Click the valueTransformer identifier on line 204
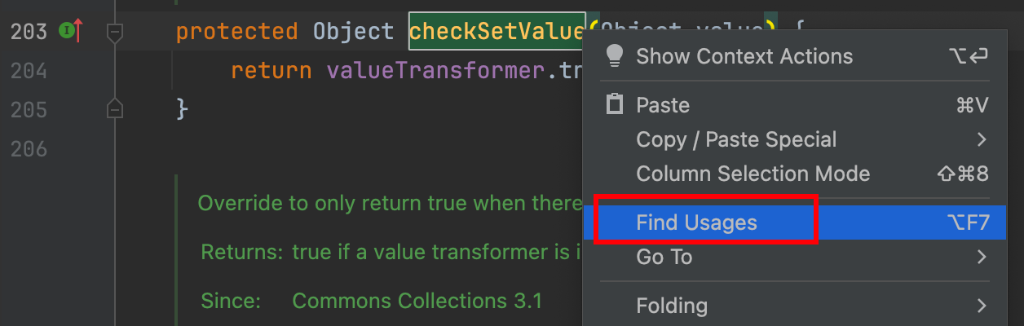The image size is (1024, 326). pos(435,71)
